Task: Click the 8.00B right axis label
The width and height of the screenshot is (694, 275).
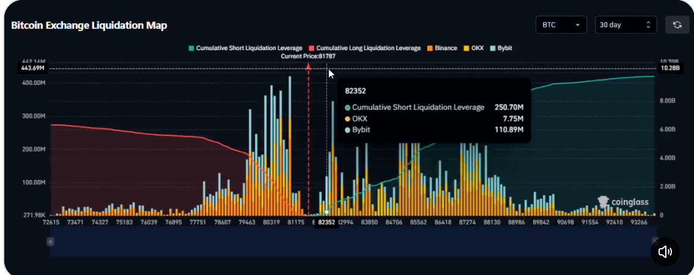Action: tap(668, 101)
